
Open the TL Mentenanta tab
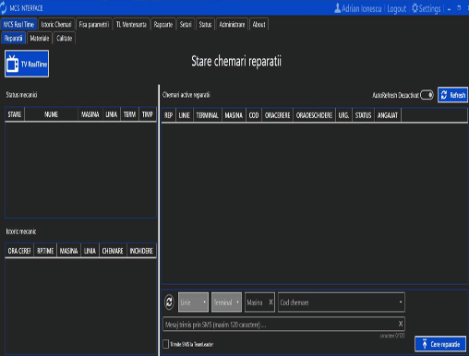tap(131, 25)
